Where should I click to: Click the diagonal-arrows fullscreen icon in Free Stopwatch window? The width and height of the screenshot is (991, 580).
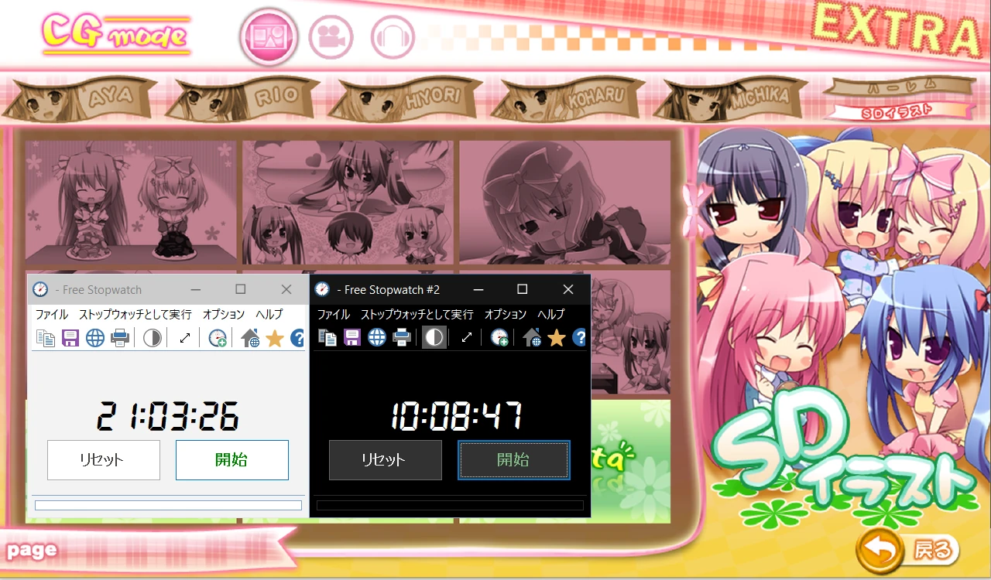pyautogui.click(x=185, y=338)
